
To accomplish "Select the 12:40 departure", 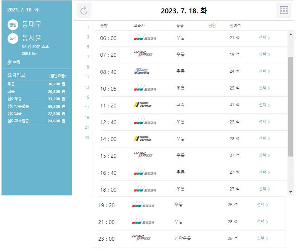I will coord(264,122).
